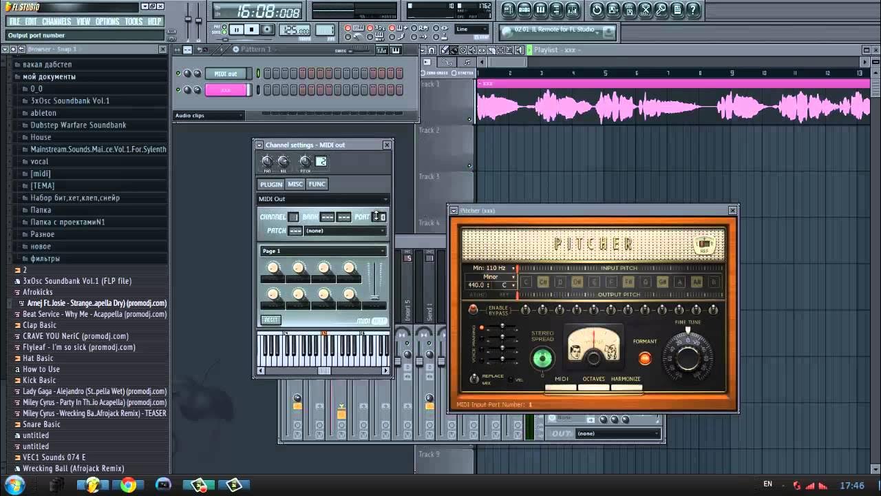Click the Pitcher formant orange button
Screen dimensions: 881x496
[645, 358]
